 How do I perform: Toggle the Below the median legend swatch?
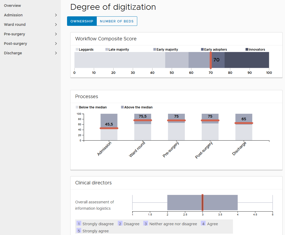[x=77, y=107]
